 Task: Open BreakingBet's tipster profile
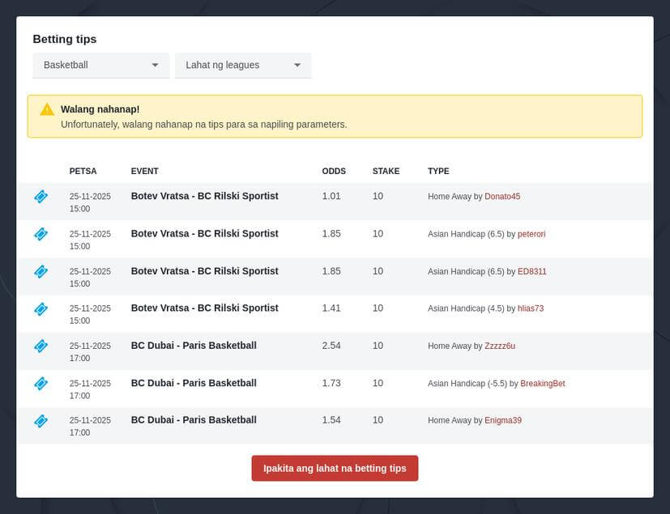540,383
